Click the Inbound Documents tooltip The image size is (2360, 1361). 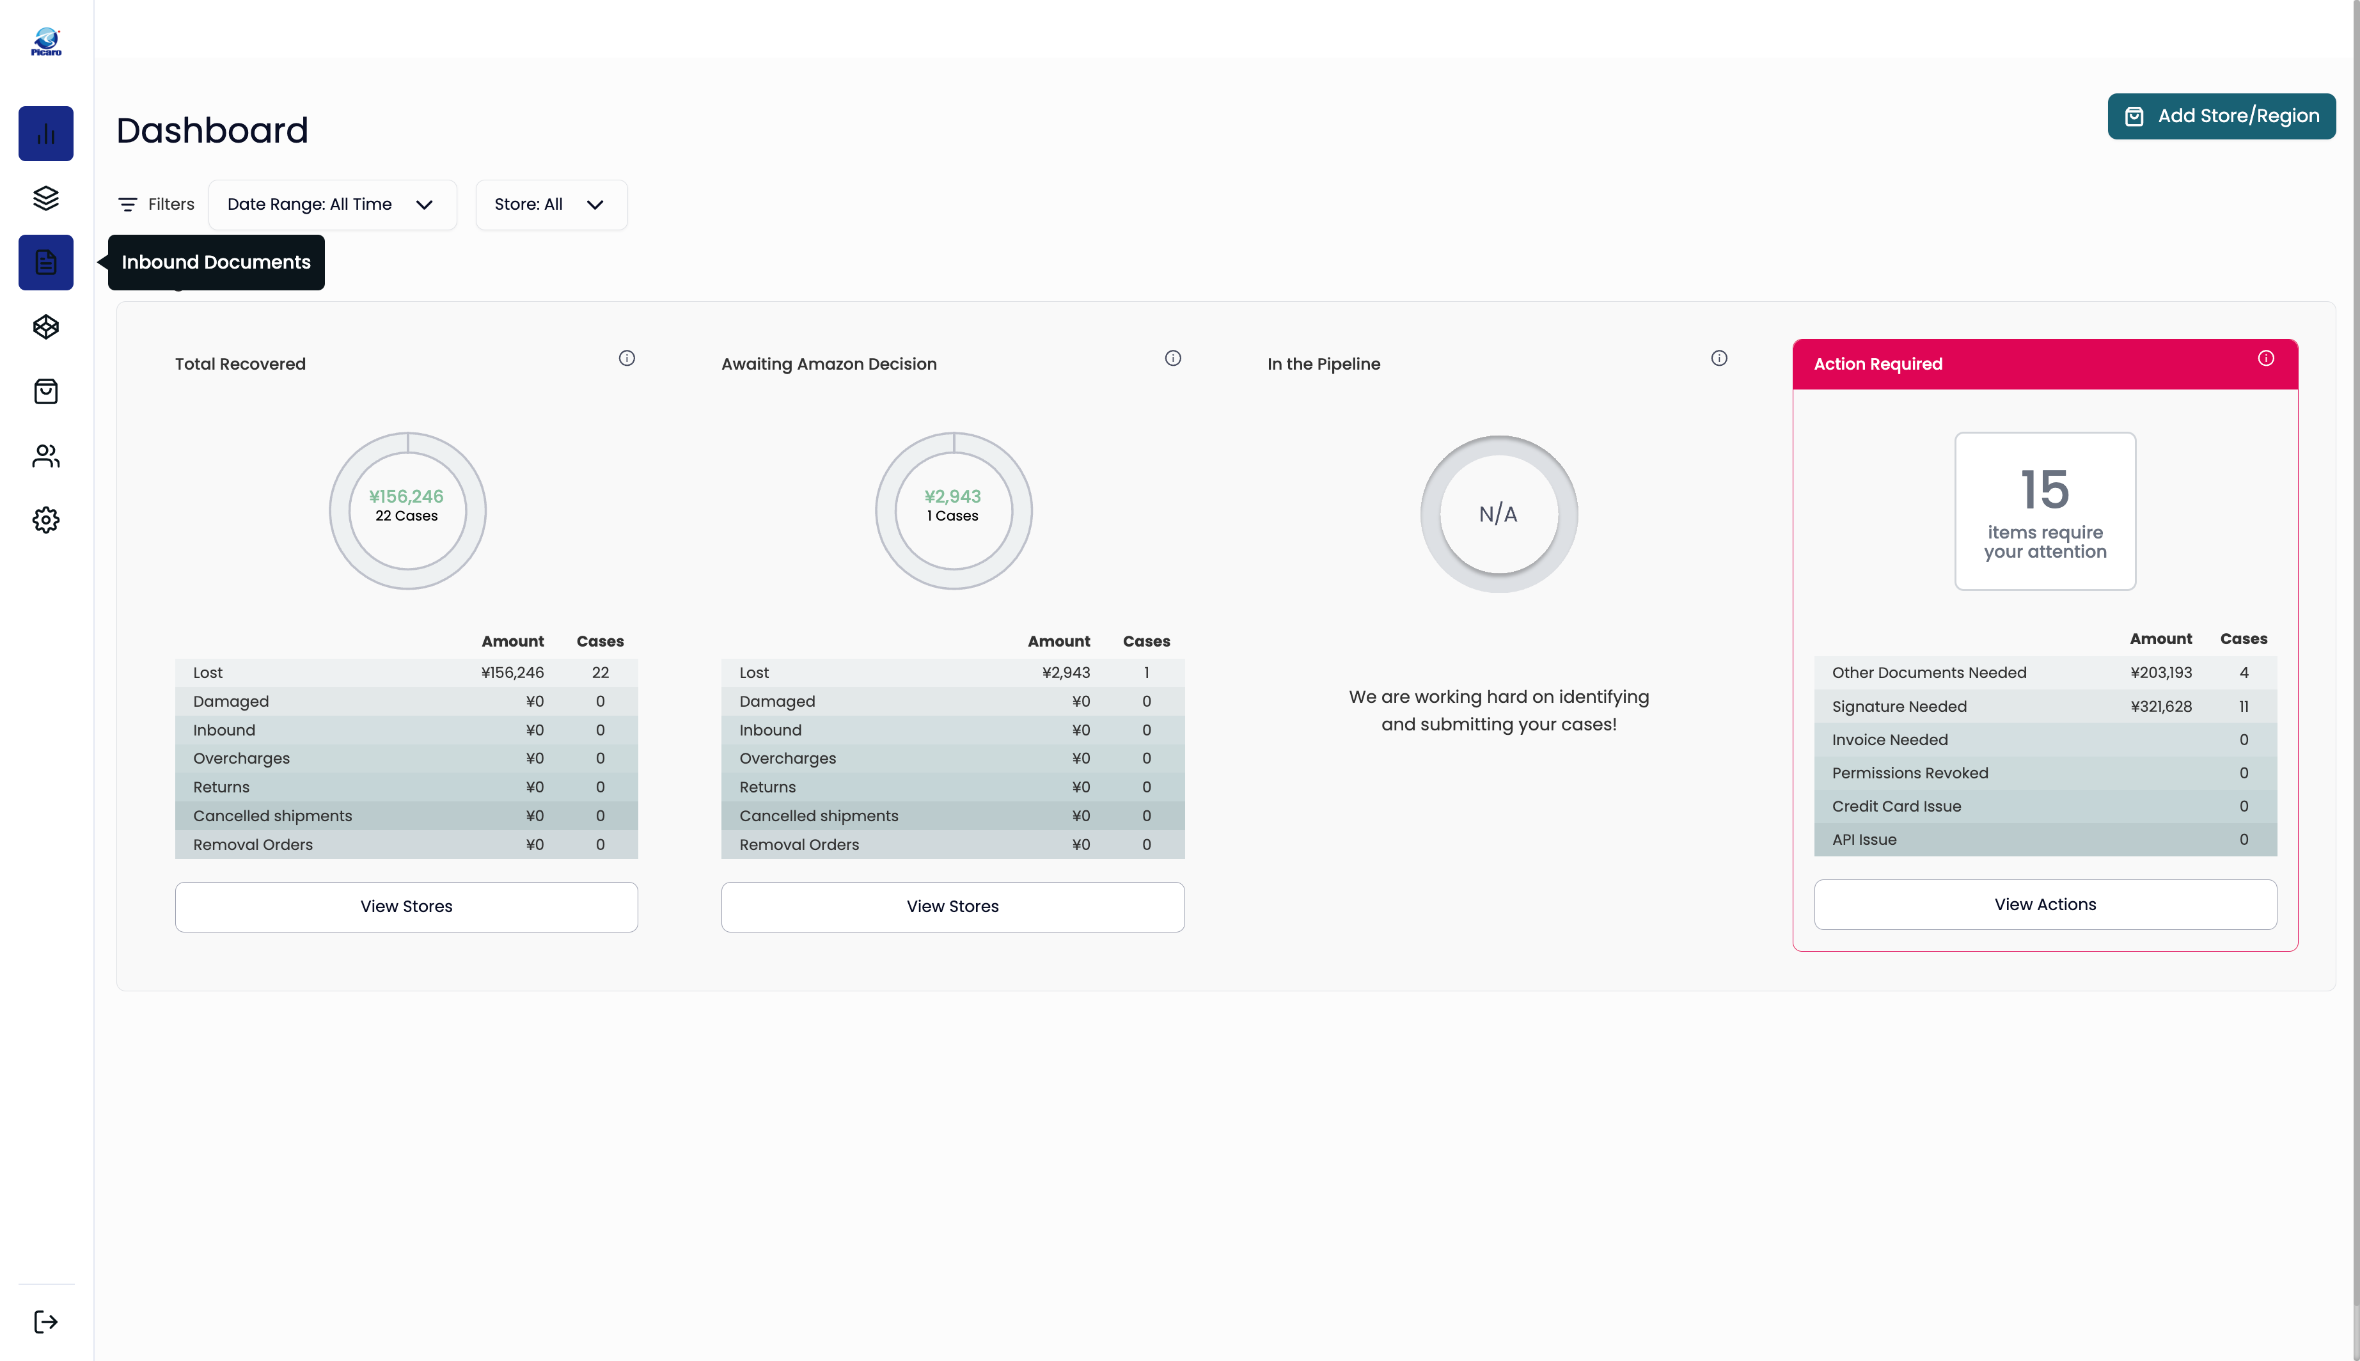(x=216, y=263)
